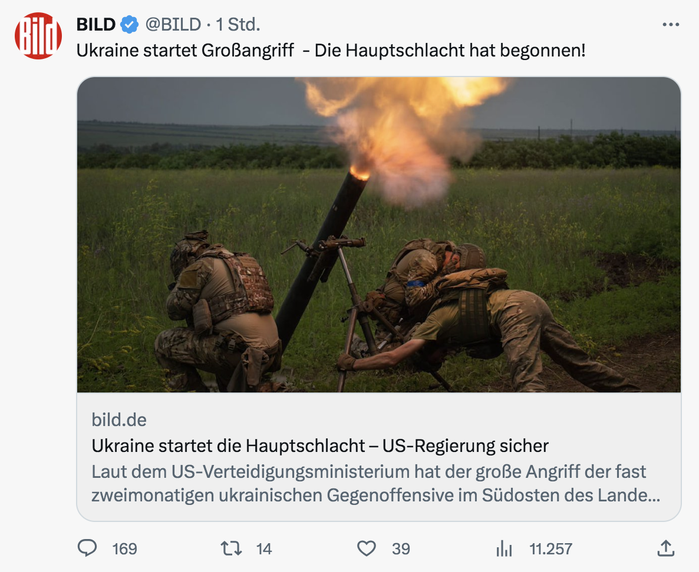Click the article description starting Laut dem US-Verteidigungsministerium
The image size is (699, 572).
[376, 483]
